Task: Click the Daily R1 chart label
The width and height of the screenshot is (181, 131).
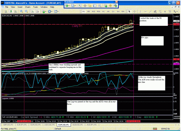Action: coord(77,26)
